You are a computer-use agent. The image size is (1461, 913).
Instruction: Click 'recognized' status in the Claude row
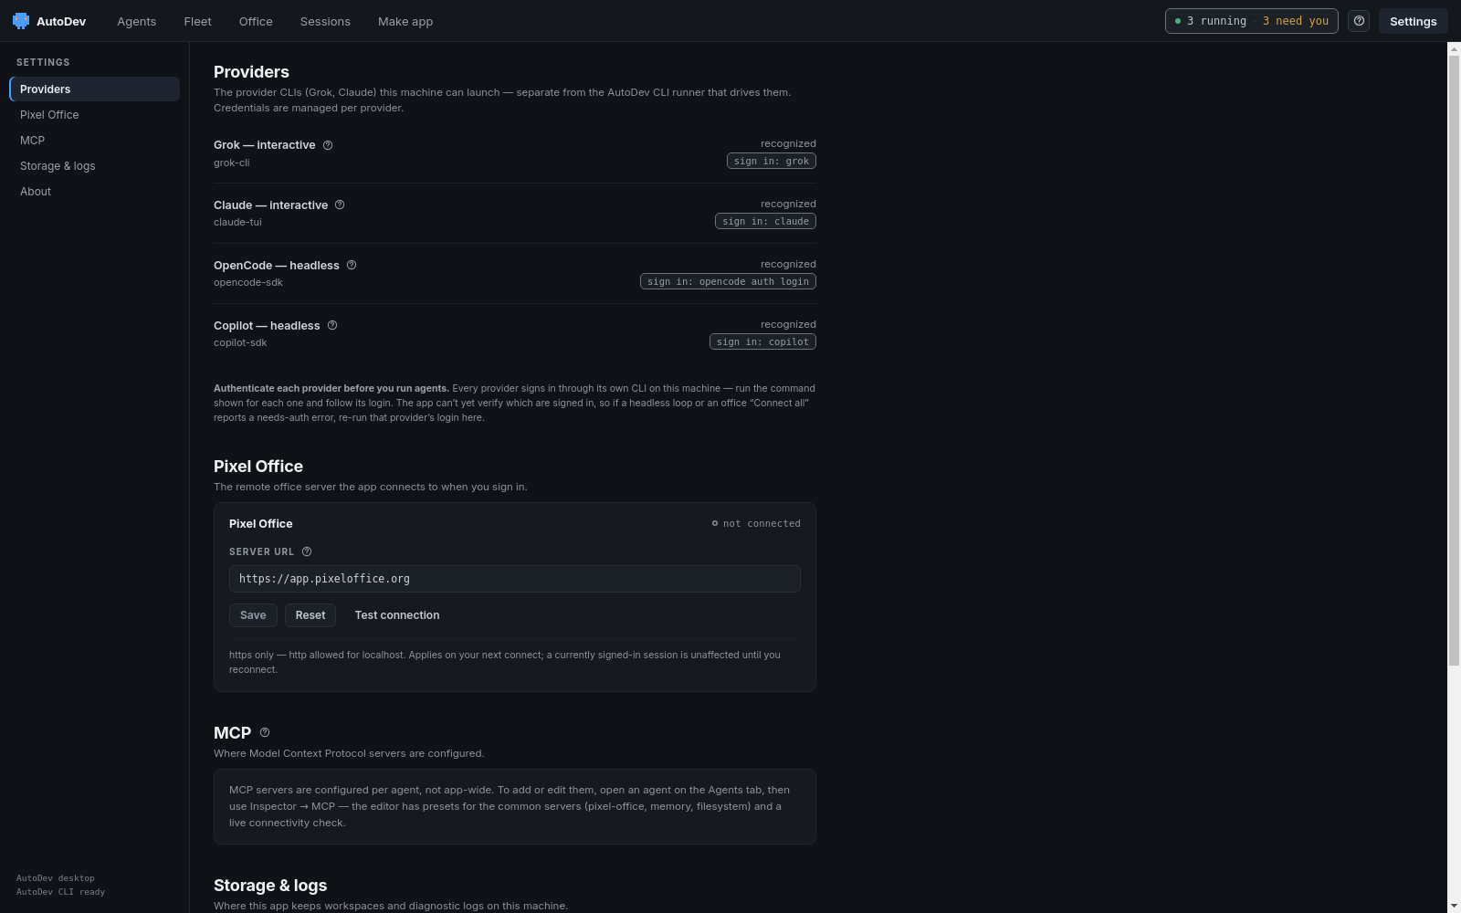point(788,204)
